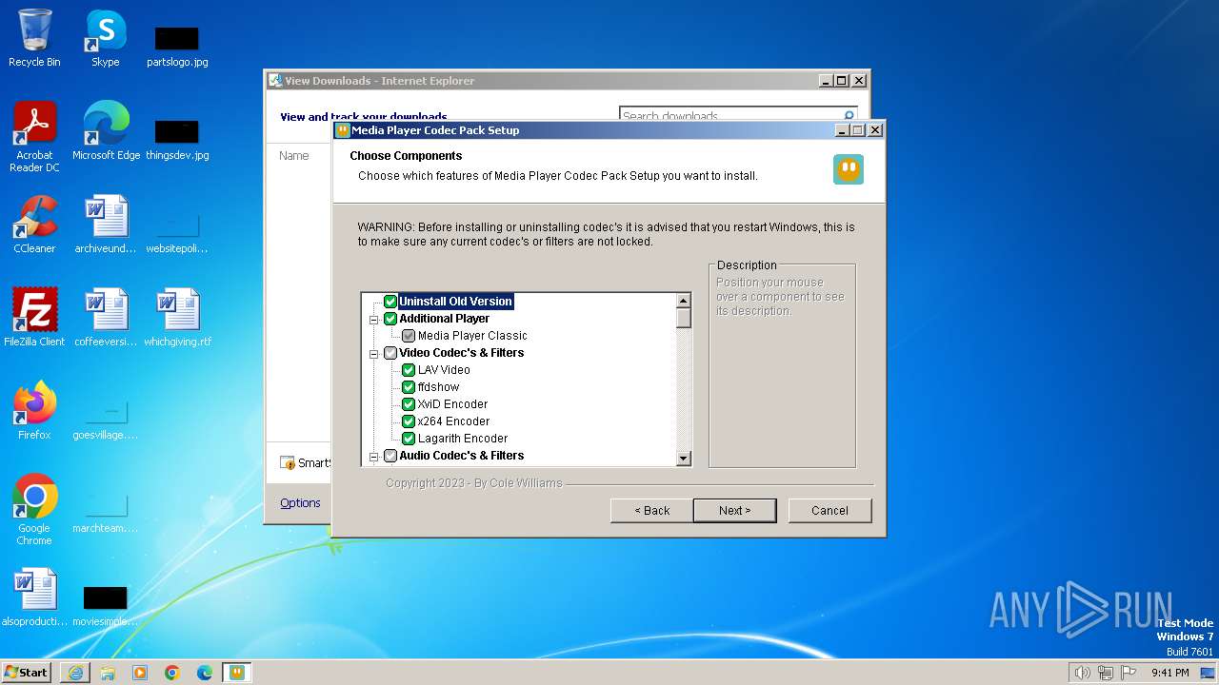Open the FileZilla Client shortcut
This screenshot has height=685, width=1219.
pos(34,318)
